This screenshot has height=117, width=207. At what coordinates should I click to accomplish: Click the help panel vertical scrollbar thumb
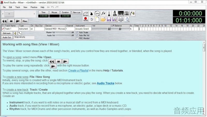[204, 47]
